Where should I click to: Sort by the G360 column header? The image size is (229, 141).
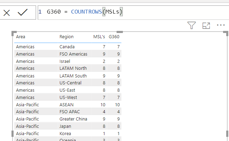point(114,36)
